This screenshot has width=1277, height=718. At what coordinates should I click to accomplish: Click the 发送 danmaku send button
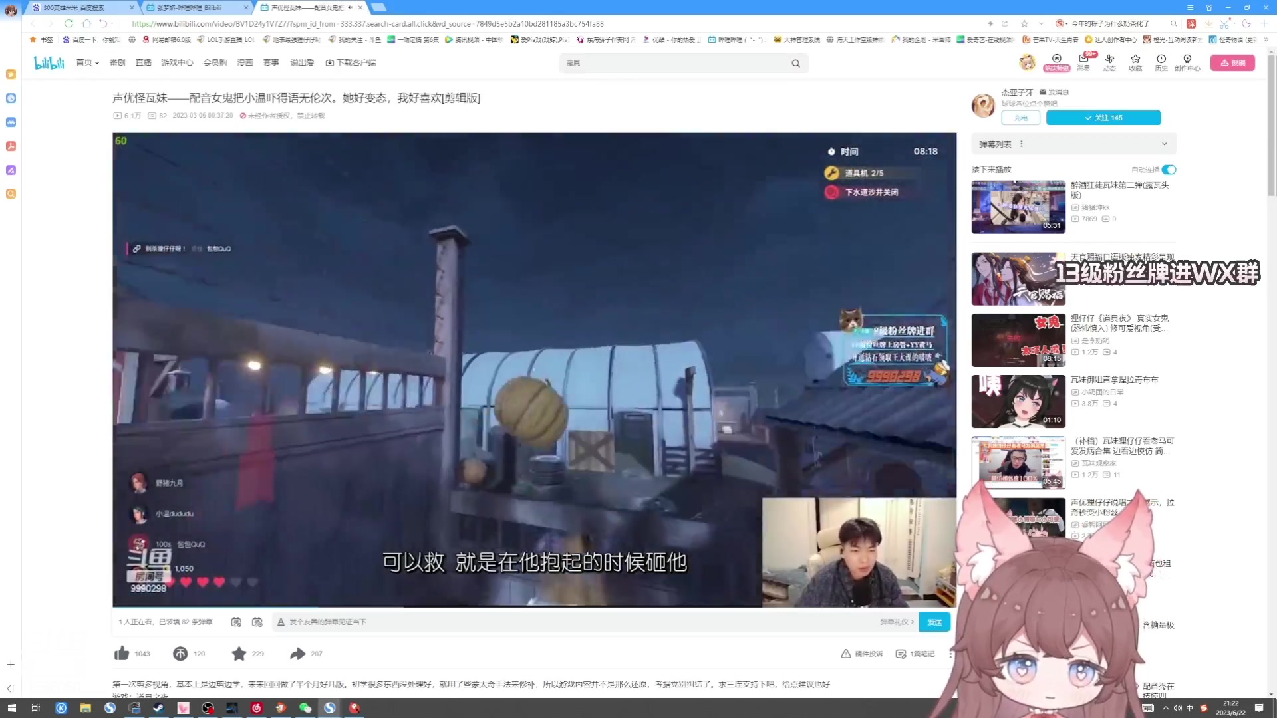click(x=934, y=622)
